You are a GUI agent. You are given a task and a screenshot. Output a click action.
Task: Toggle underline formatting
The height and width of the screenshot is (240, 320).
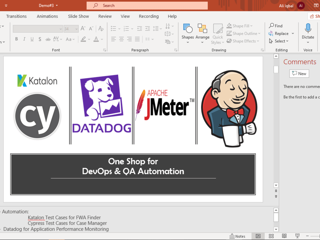click(32, 39)
